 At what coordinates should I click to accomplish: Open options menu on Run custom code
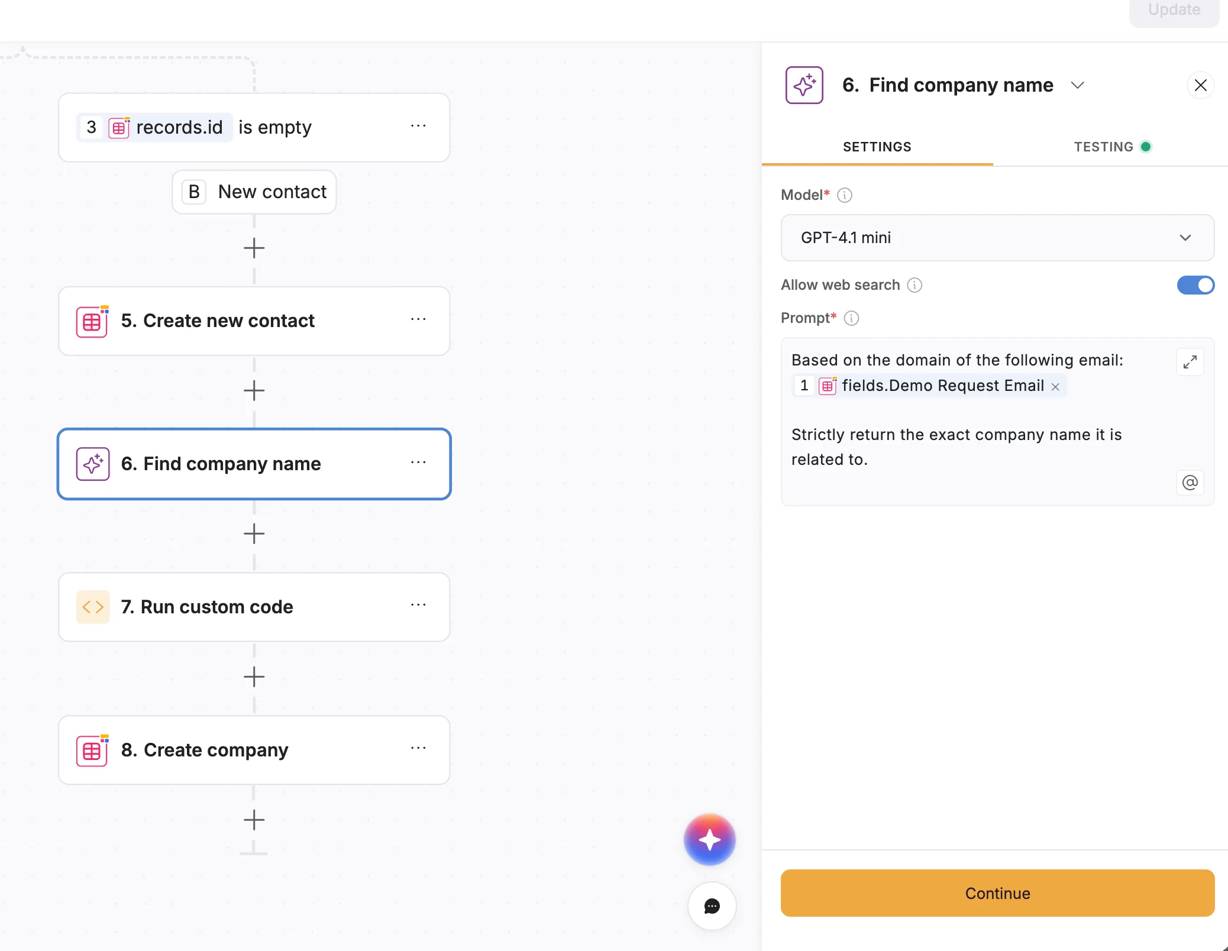419,605
